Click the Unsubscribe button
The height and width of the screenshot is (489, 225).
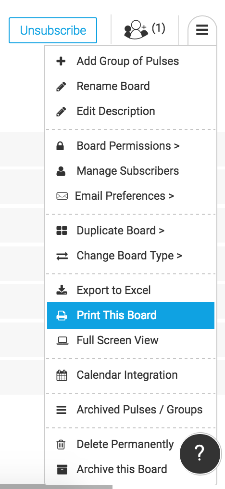click(53, 30)
